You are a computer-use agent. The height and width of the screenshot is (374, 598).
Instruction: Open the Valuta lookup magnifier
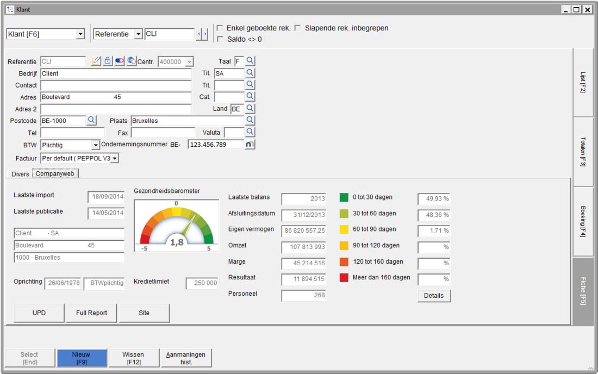[x=250, y=132]
